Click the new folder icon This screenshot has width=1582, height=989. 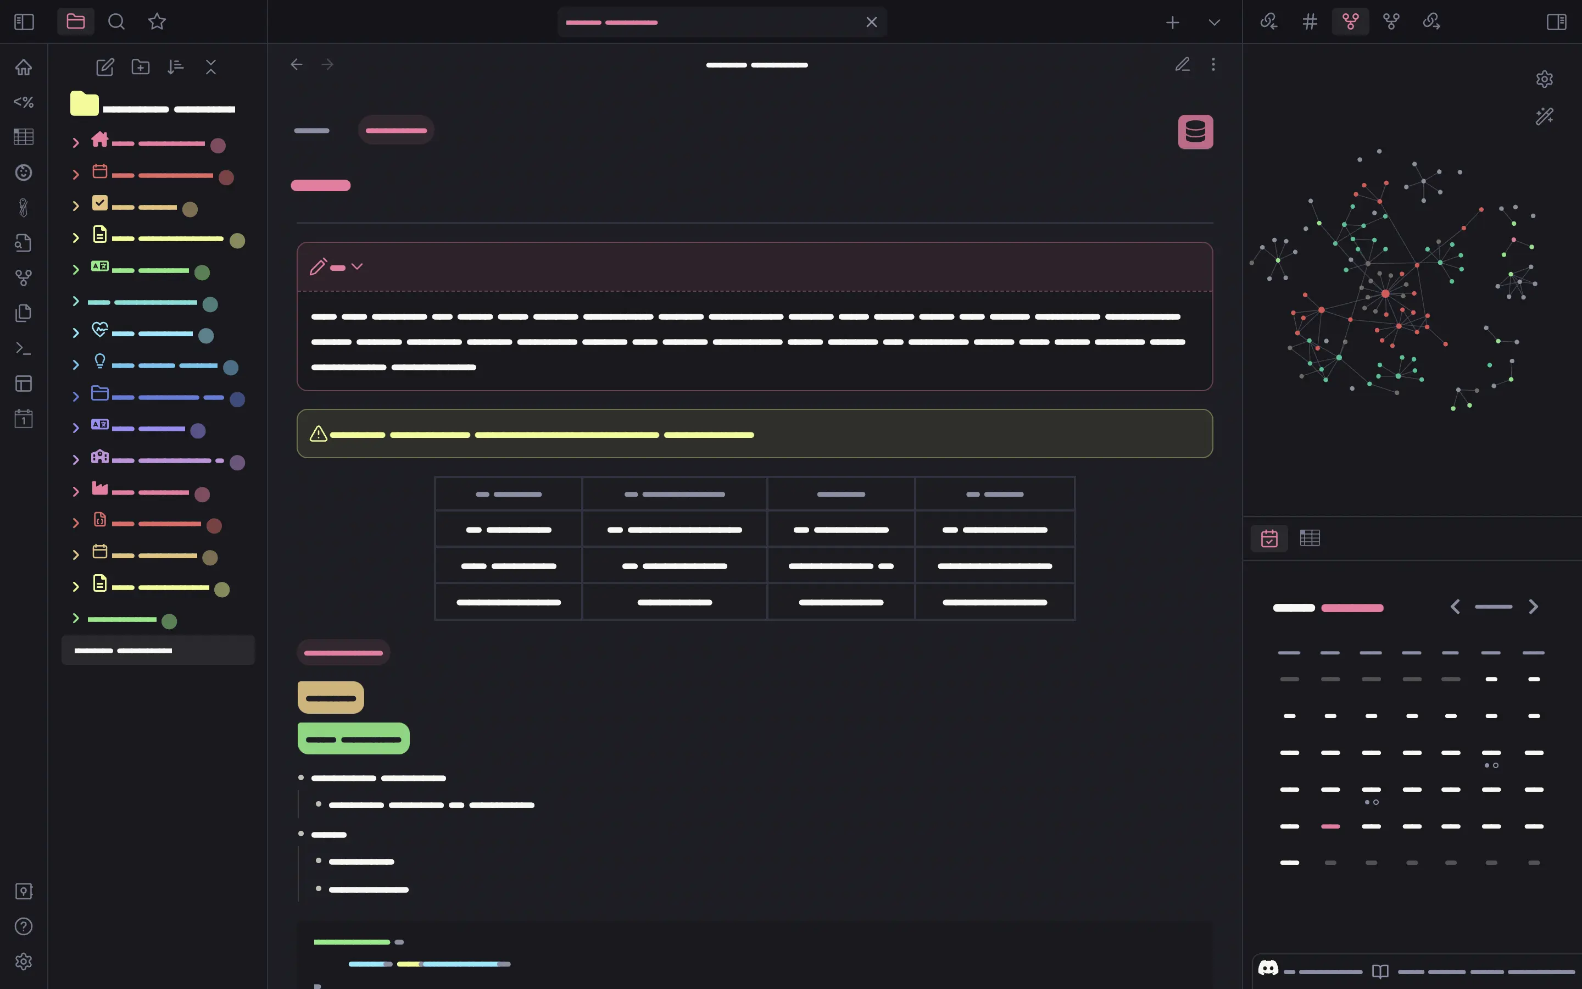(140, 66)
